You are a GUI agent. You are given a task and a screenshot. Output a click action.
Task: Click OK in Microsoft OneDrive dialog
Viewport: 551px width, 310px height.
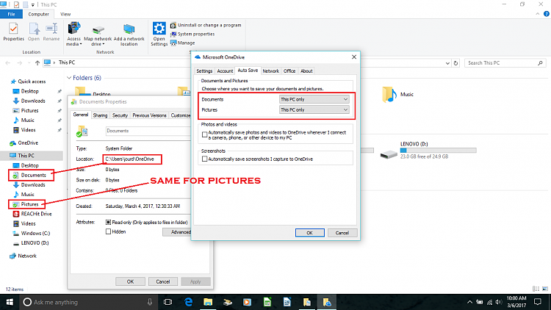point(309,233)
